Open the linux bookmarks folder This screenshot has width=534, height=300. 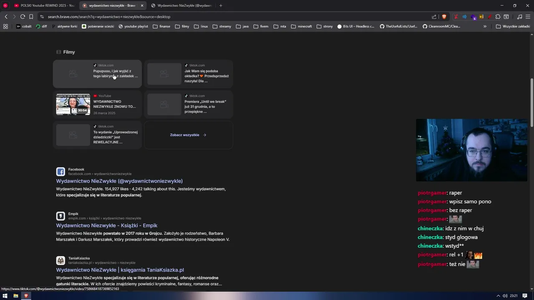[x=201, y=26]
